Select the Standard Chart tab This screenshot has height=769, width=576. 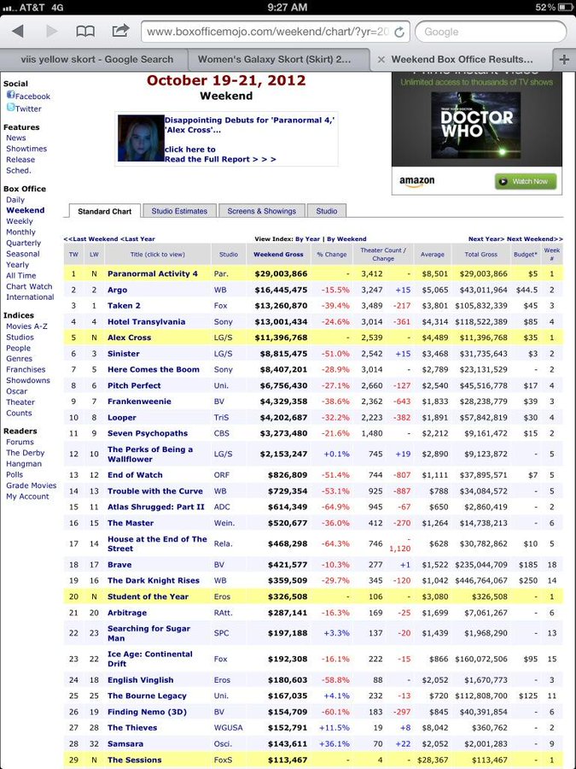click(x=104, y=211)
